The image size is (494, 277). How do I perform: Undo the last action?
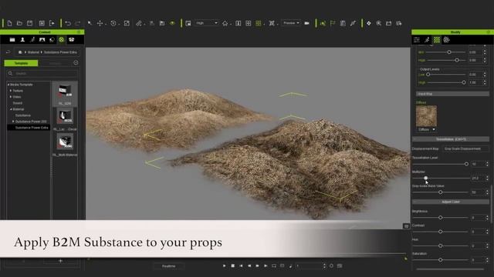click(x=68, y=23)
